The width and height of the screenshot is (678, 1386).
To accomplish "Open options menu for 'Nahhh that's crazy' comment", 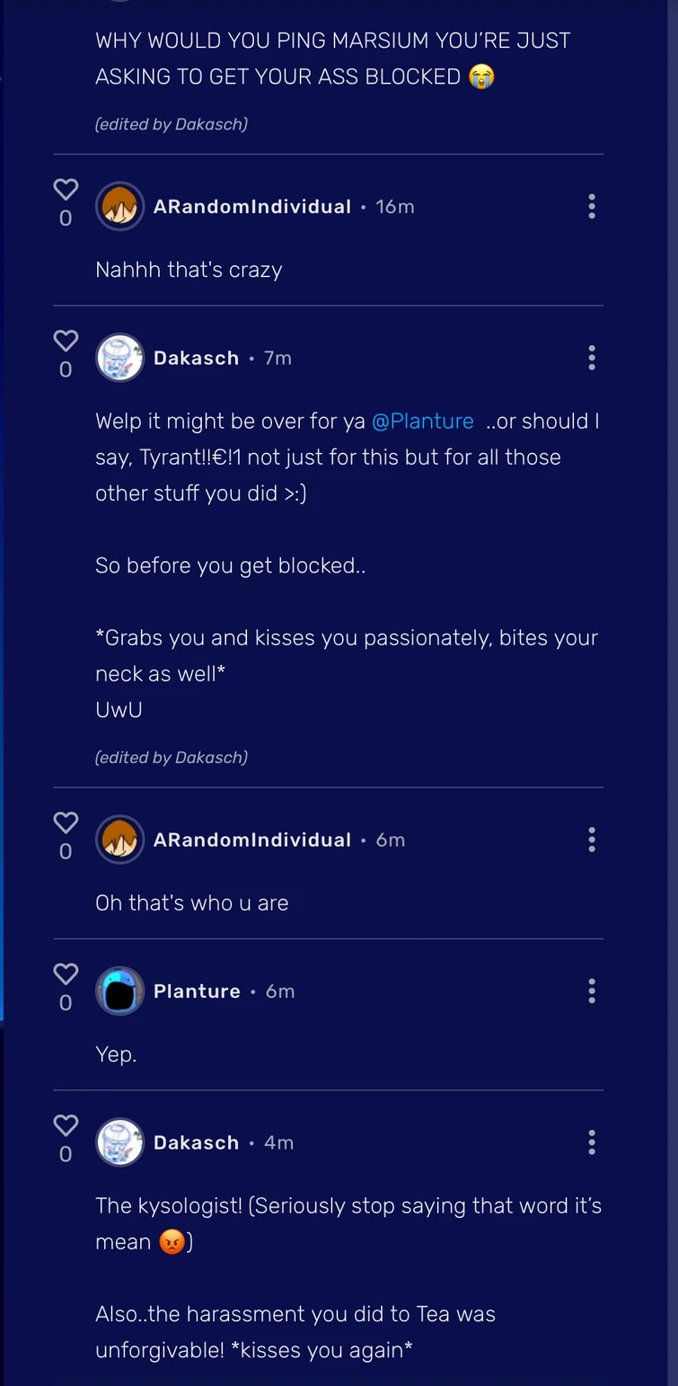I will point(591,207).
